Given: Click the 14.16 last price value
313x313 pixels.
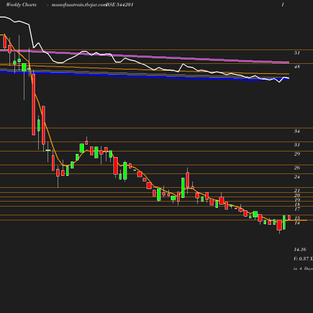Looking at the screenshot, I should pos(300,249).
